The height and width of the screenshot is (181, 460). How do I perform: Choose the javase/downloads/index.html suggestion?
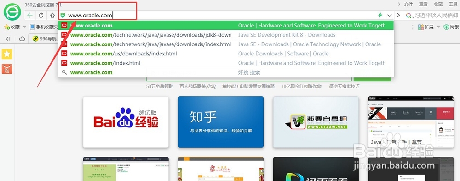tap(226, 44)
